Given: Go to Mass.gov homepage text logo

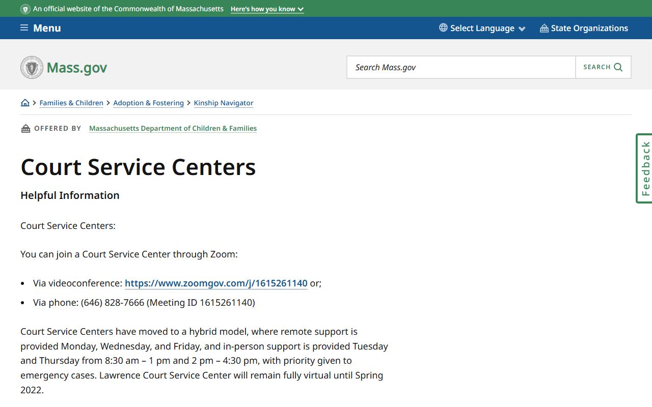Looking at the screenshot, I should click(x=77, y=68).
